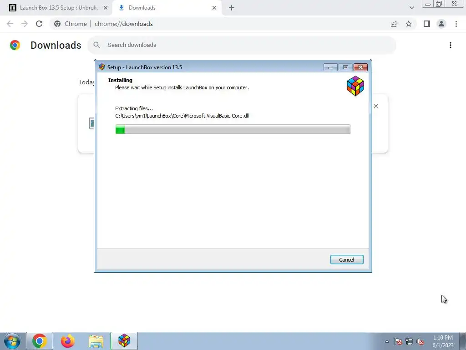Viewport: 466px width, 350px height.
Task: Open the Downloads page more actions menu
Action: tap(451, 45)
